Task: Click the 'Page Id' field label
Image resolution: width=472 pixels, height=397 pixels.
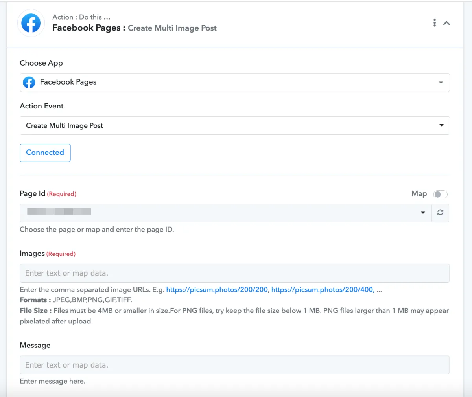Action: [33, 193]
